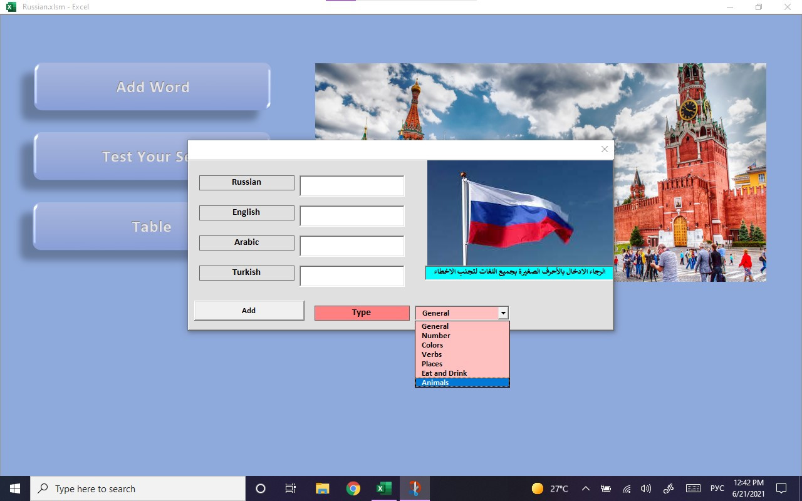The image size is (802, 501).
Task: Close the Add Word dialog
Action: click(604, 149)
